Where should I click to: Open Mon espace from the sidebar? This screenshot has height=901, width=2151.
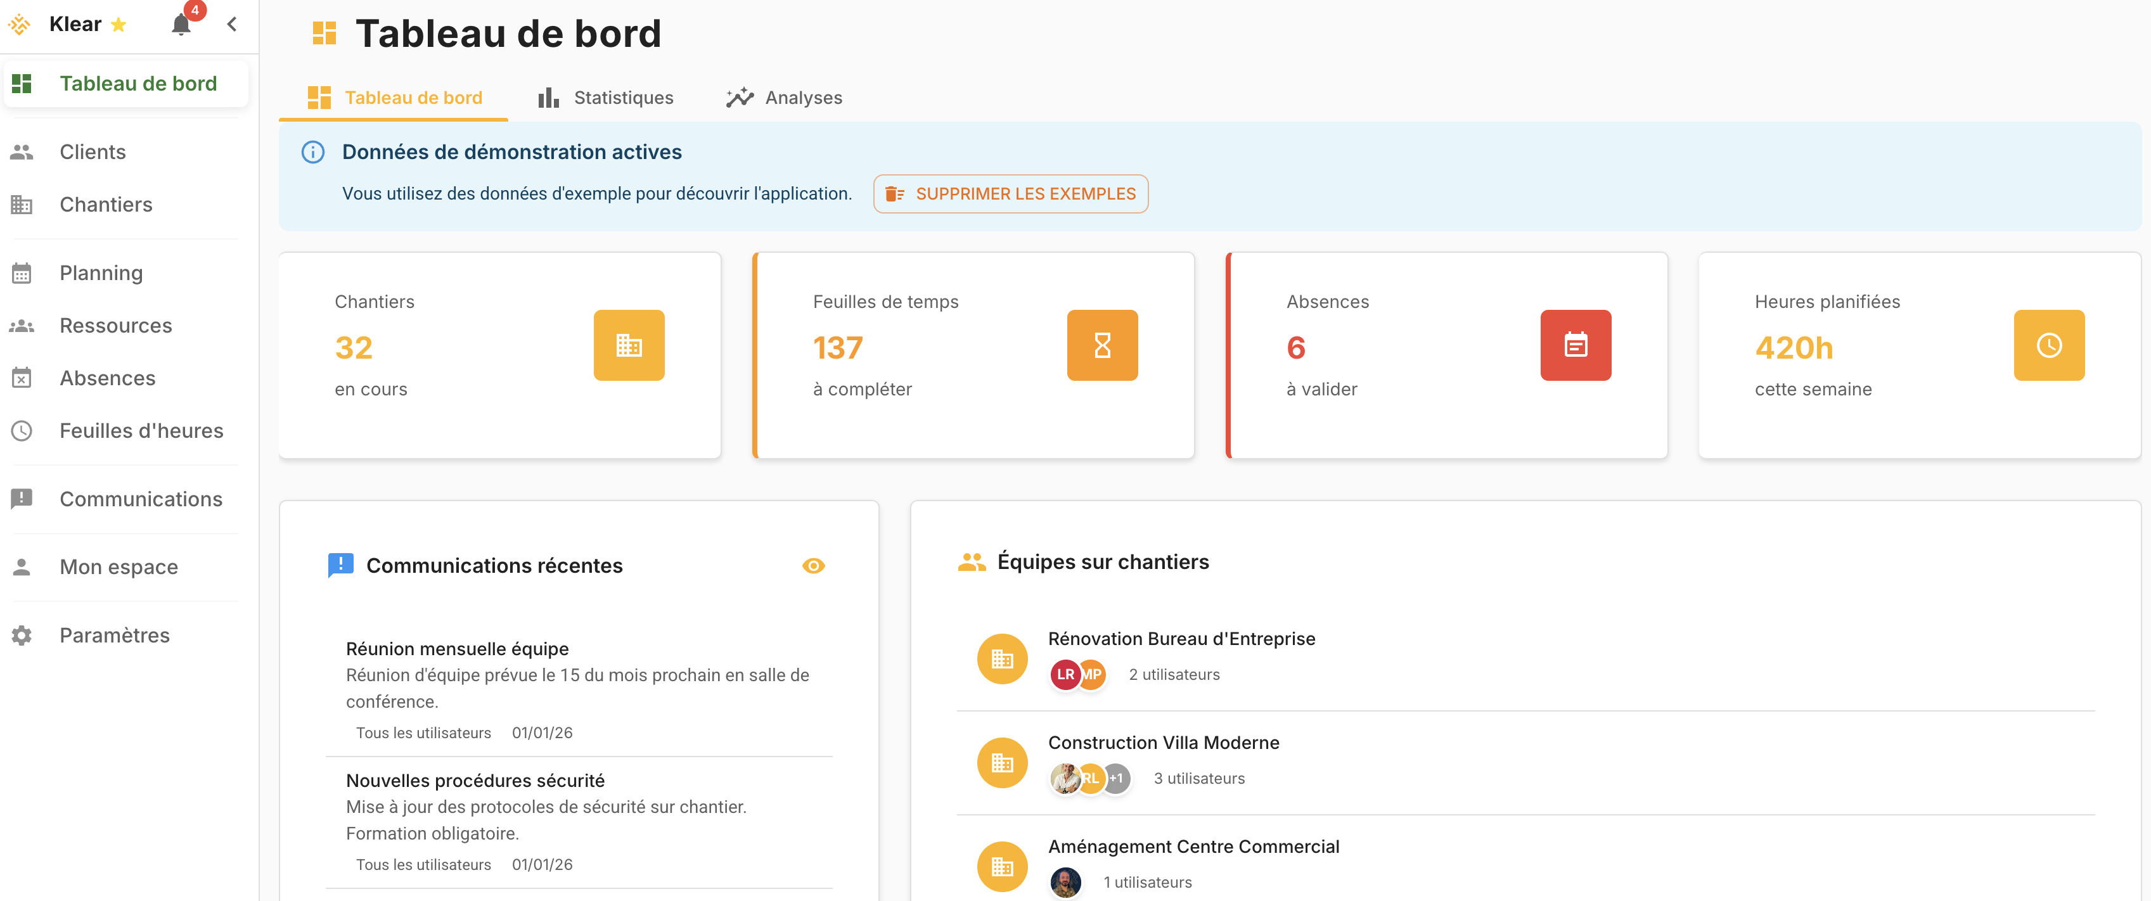tap(119, 566)
